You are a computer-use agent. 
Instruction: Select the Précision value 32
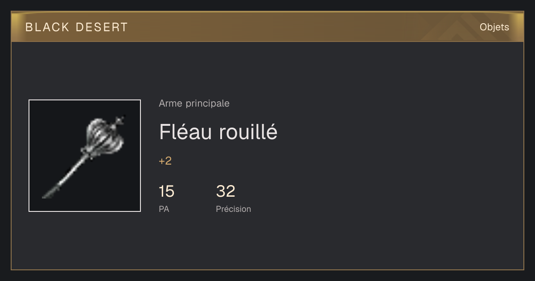pos(226,191)
